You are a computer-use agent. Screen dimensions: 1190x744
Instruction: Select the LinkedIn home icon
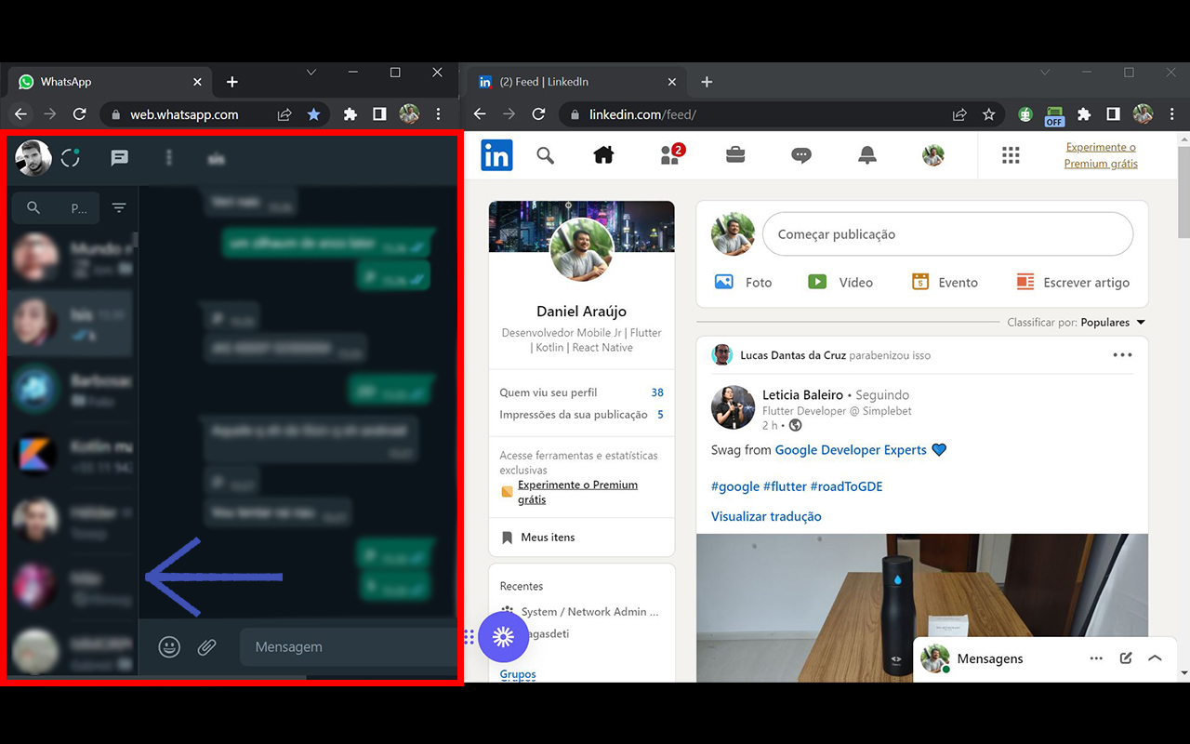tap(603, 155)
